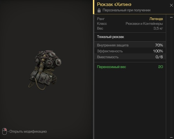Close the Рюкзак «Хитин» item panel

pos(171,5)
